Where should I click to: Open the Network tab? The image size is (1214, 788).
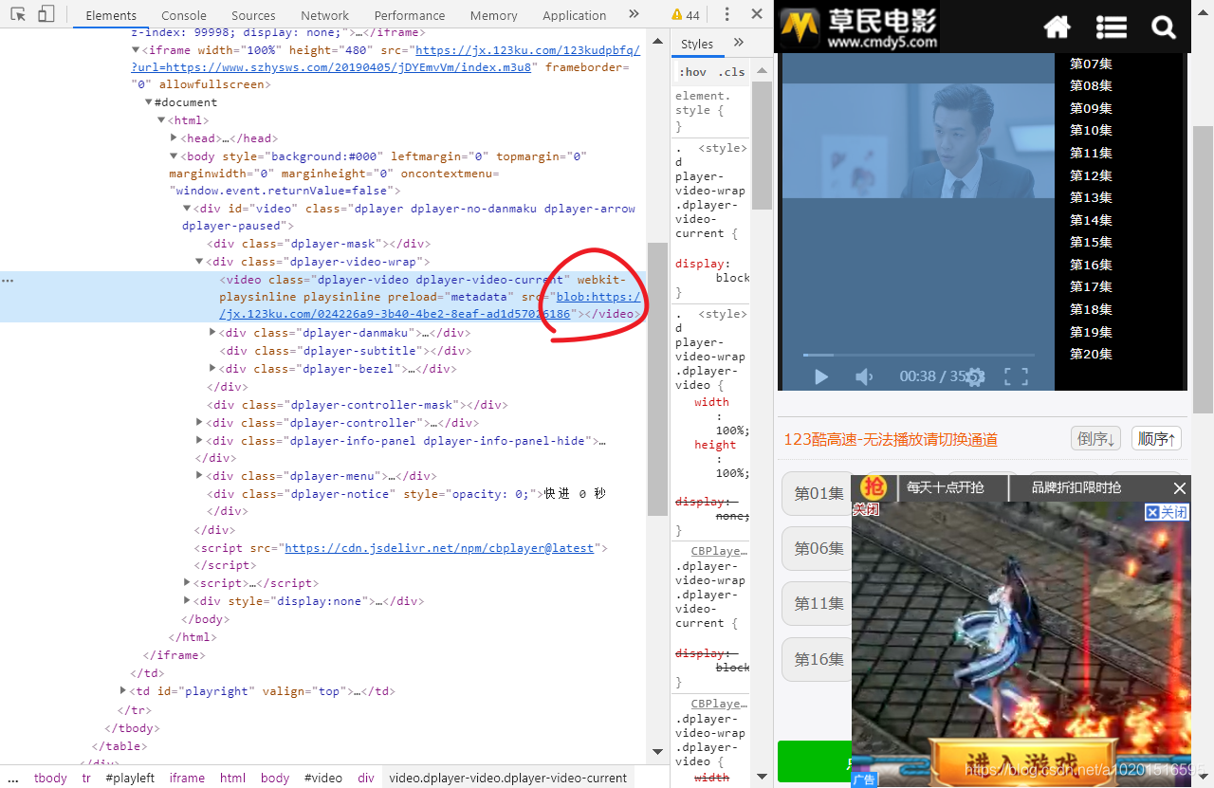[x=325, y=15]
